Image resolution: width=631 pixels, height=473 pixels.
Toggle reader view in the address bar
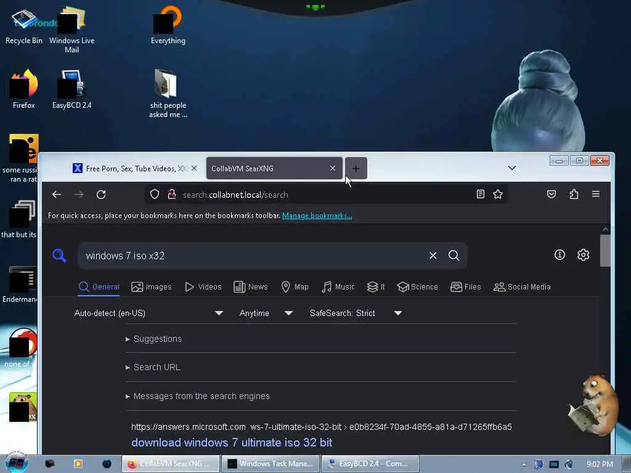(480, 194)
